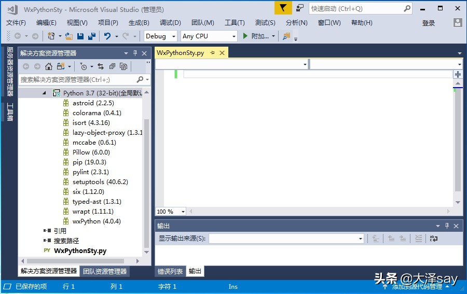Close the WxPythonSty.py editor tab

222,53
